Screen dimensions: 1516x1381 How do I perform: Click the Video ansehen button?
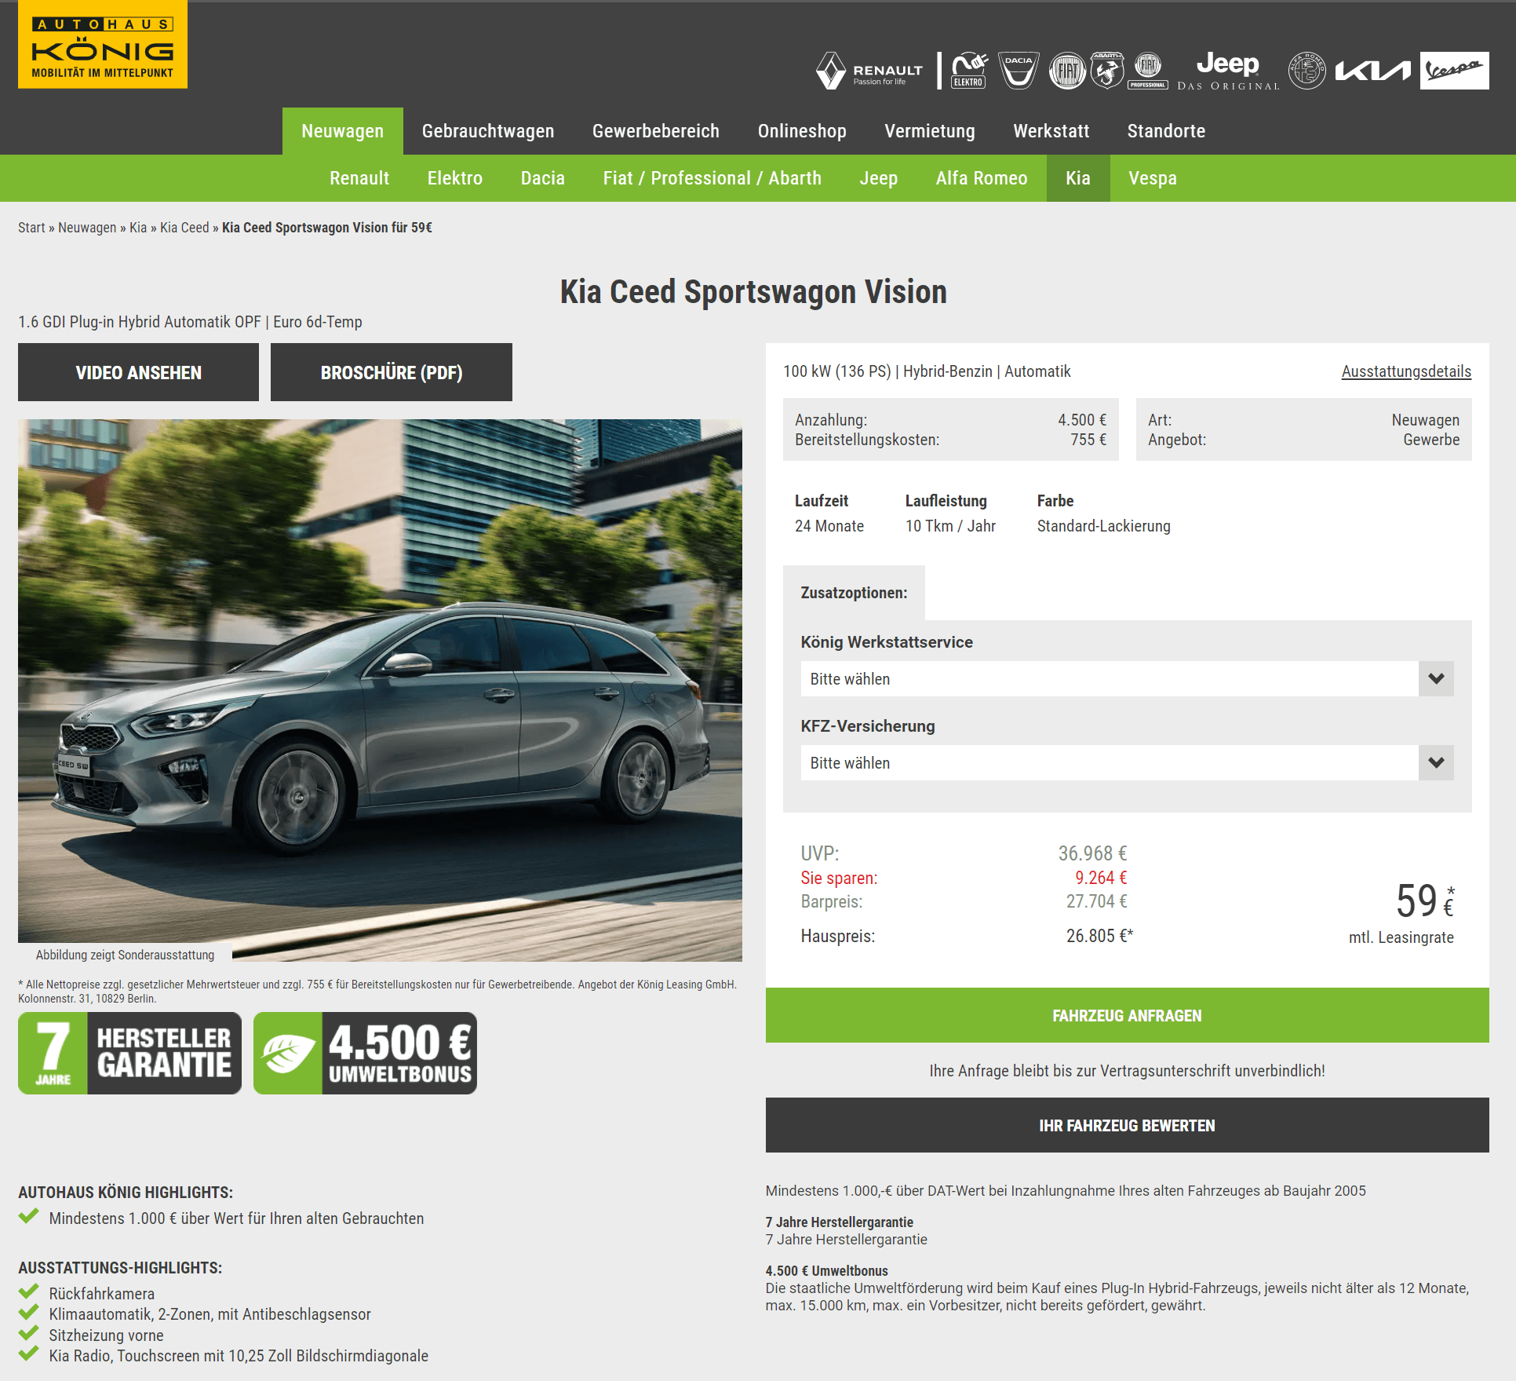(x=138, y=372)
